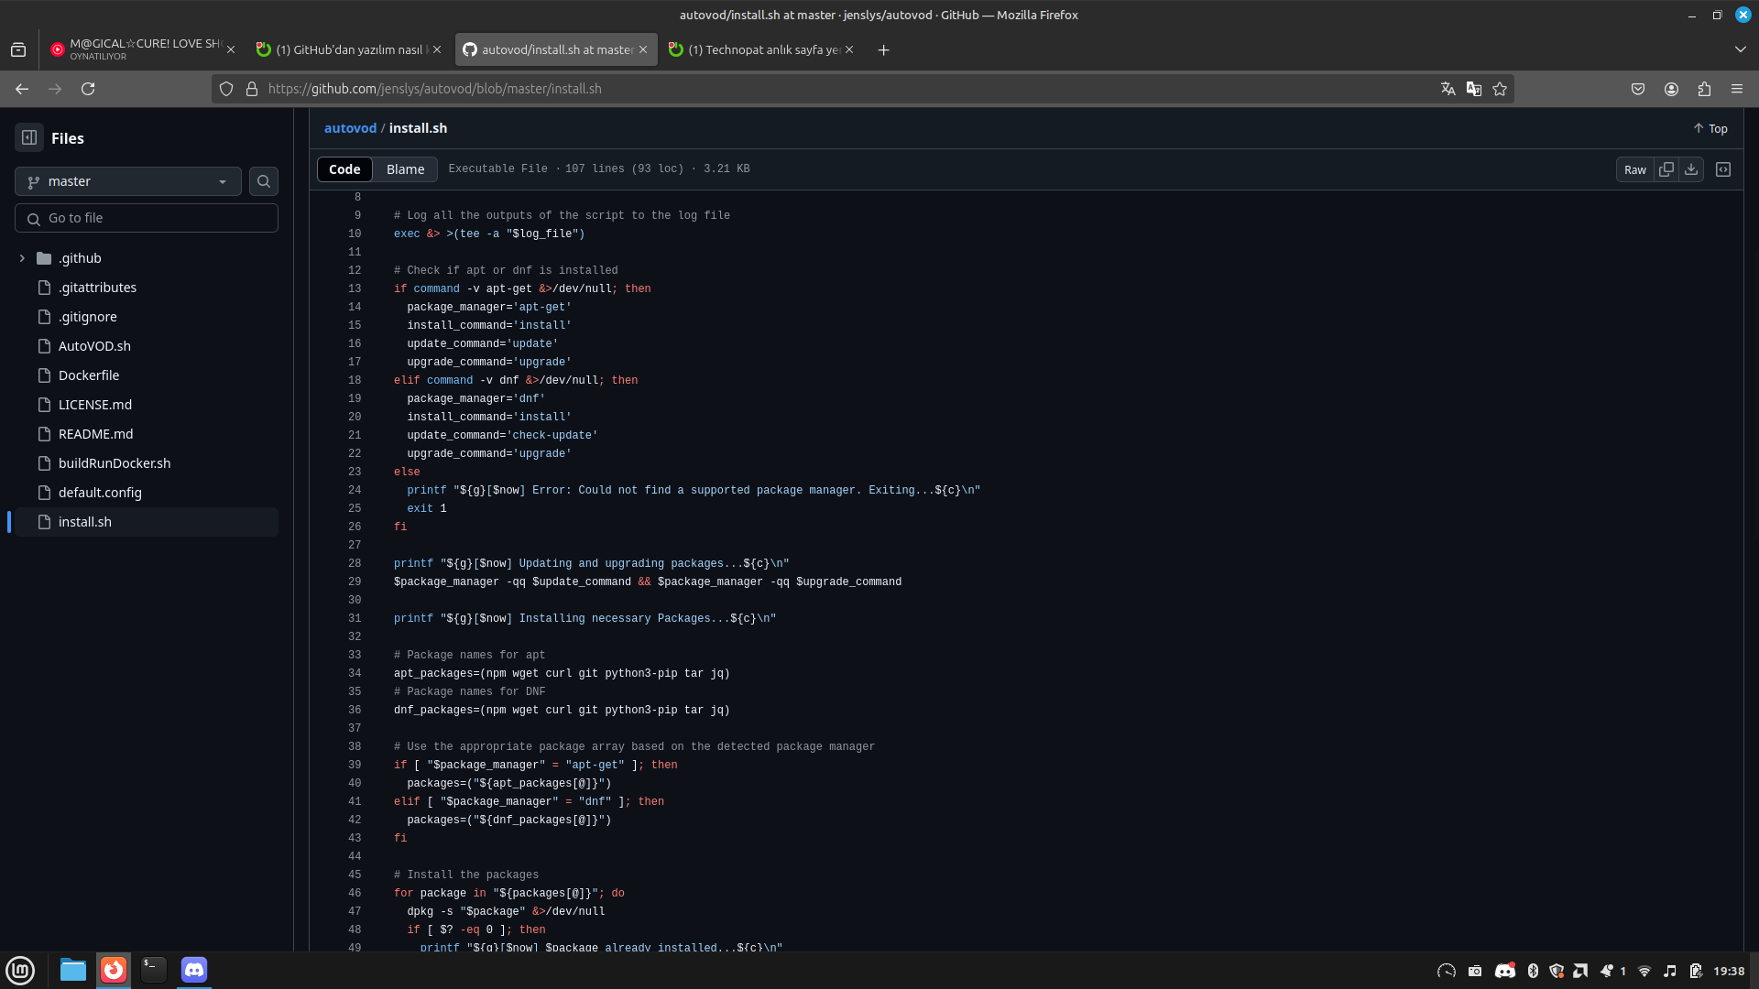Viewport: 1759px width, 989px height.
Task: Switch to the Technopat tab
Action: click(x=762, y=49)
